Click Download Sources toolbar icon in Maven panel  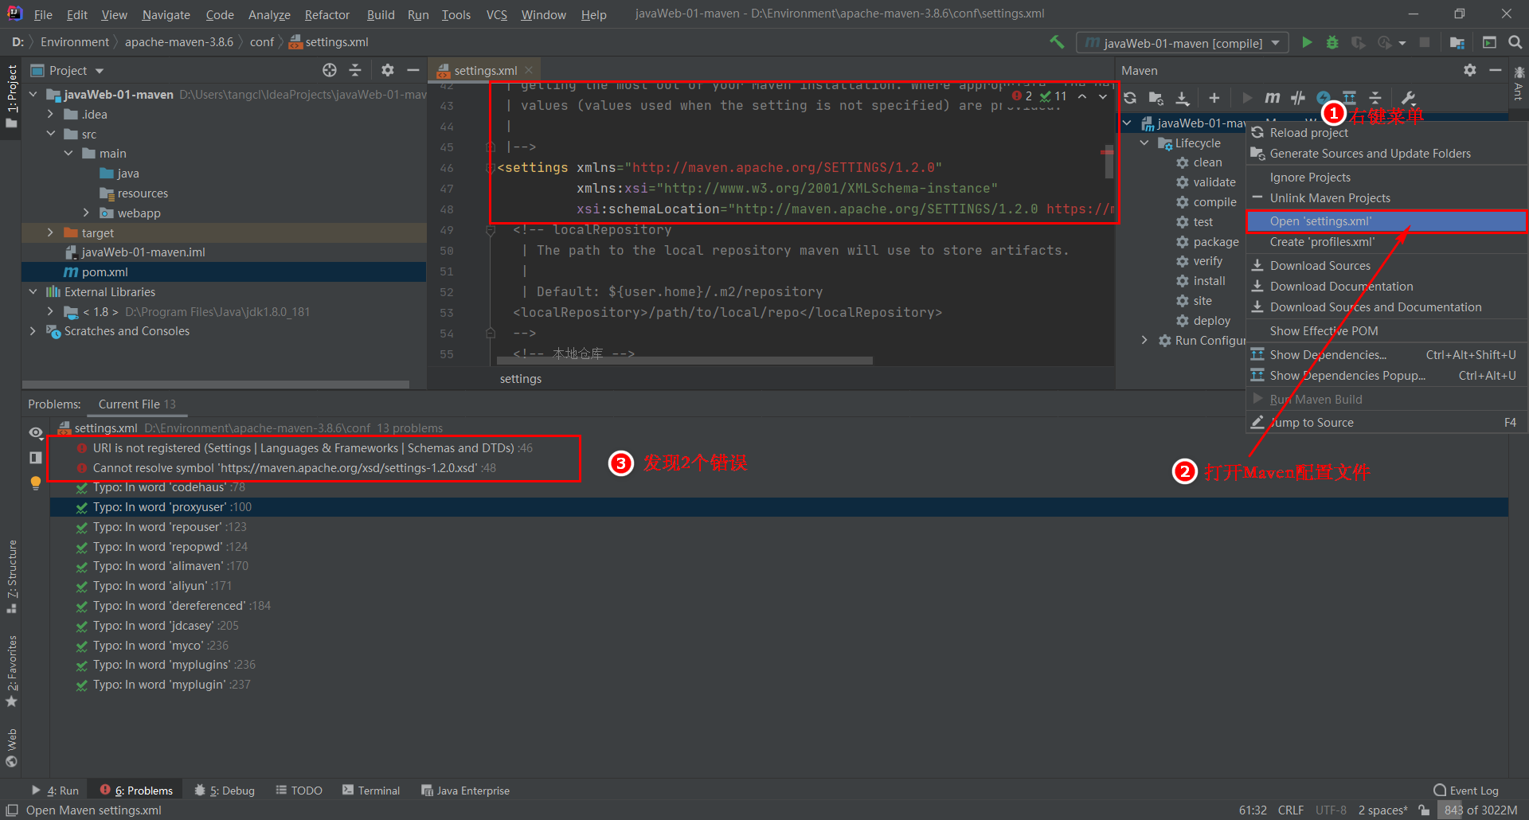1183,98
